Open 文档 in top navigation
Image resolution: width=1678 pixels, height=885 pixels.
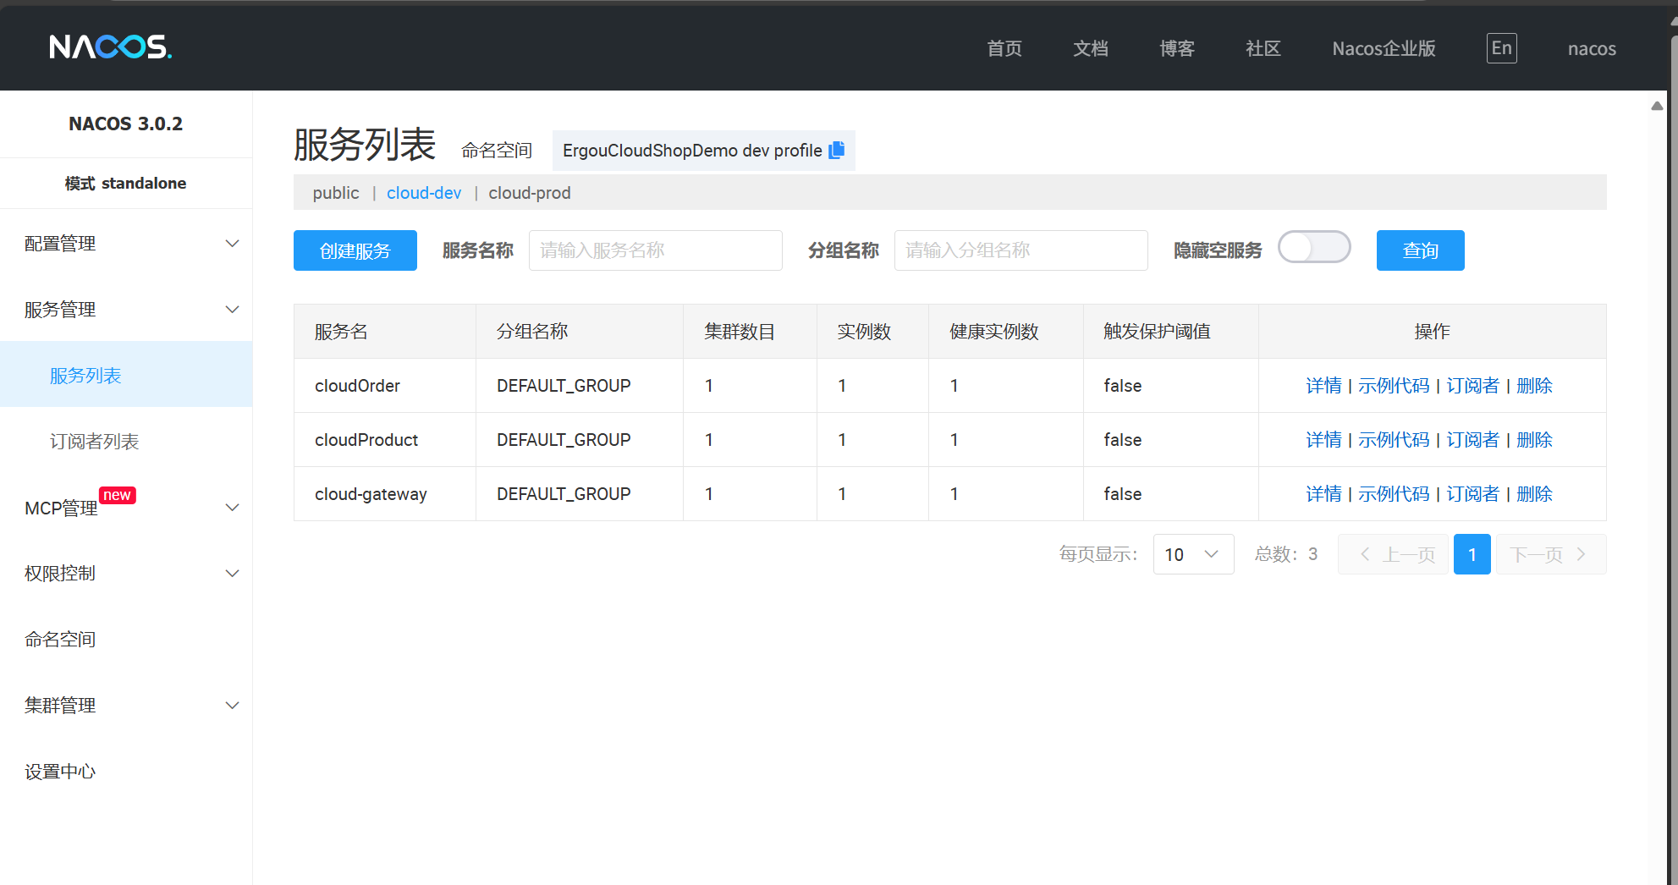pyautogui.click(x=1091, y=48)
